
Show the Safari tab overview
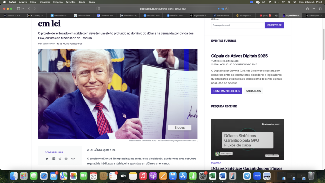(320, 9)
